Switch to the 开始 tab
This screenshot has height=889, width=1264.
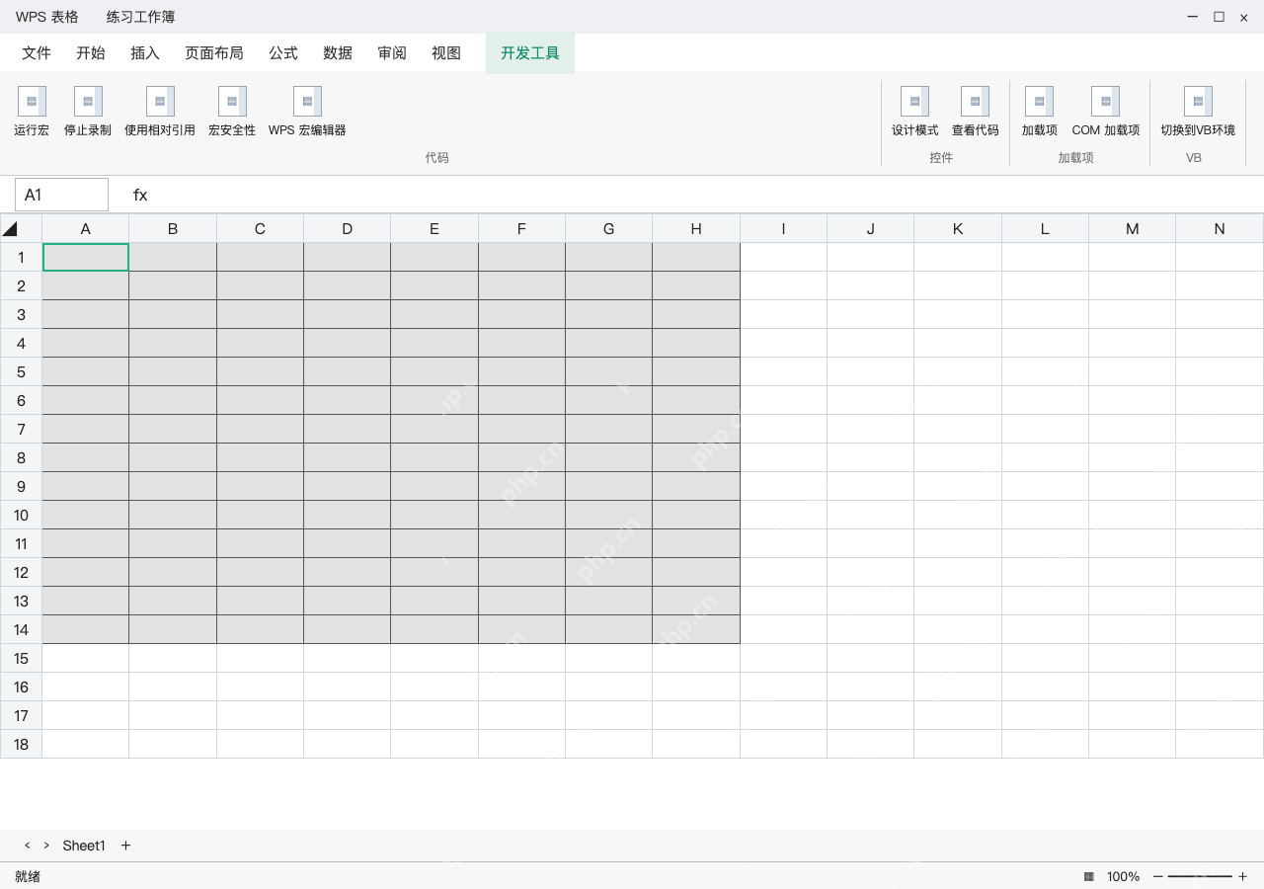(91, 53)
